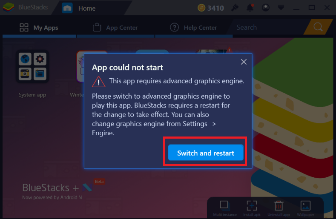
Task: Switch to the My Apps tab
Action: [x=39, y=27]
